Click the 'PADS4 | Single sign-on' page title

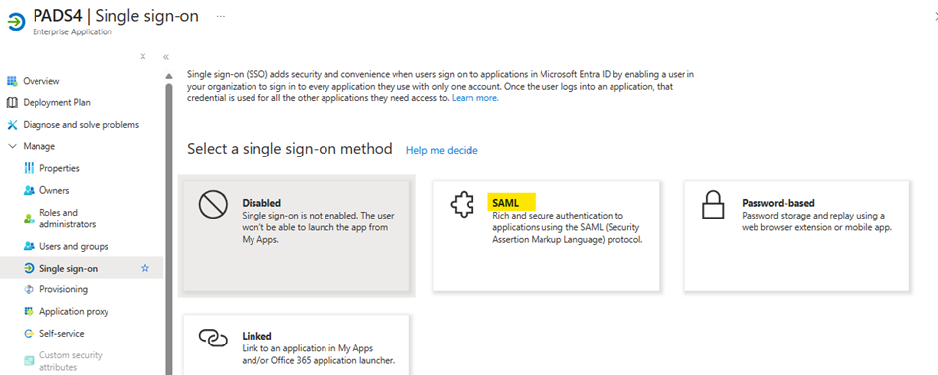(116, 16)
